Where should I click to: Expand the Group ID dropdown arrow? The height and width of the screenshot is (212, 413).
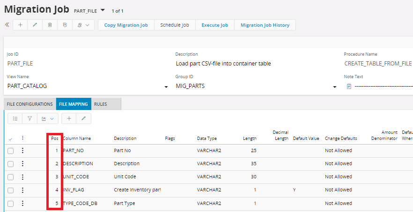click(334, 87)
